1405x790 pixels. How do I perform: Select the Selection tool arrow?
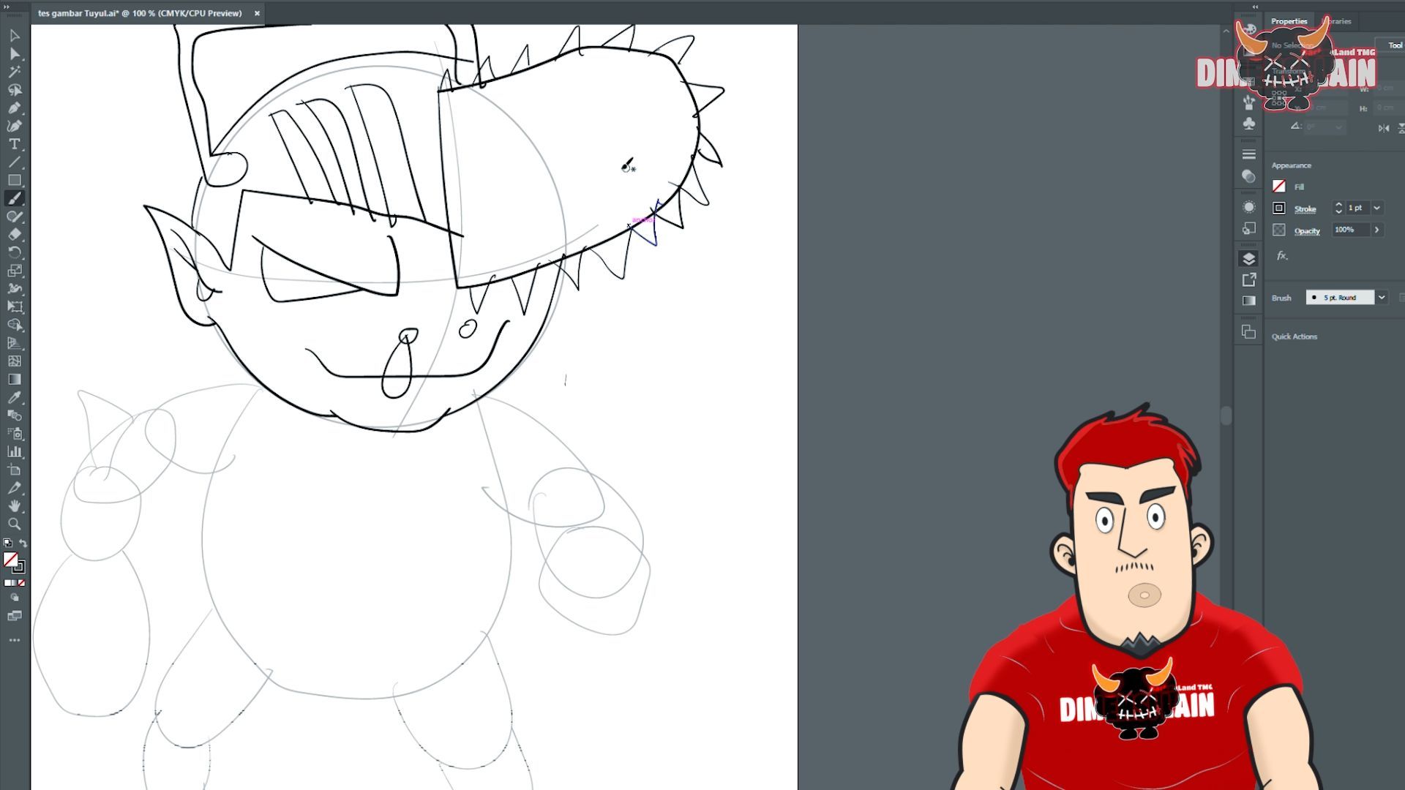click(x=15, y=36)
